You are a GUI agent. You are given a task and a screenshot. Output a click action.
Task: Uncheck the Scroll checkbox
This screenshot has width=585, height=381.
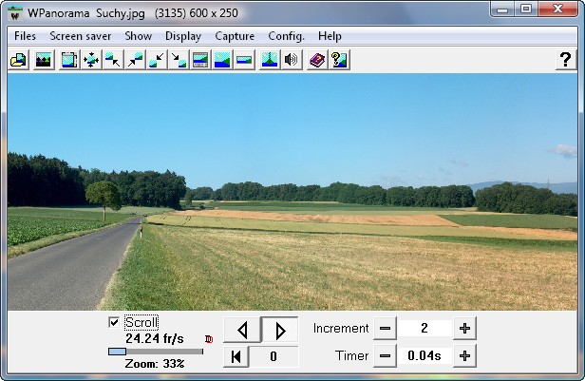point(115,322)
